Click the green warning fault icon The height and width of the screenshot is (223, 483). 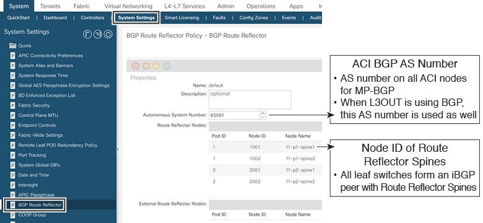click(x=167, y=66)
